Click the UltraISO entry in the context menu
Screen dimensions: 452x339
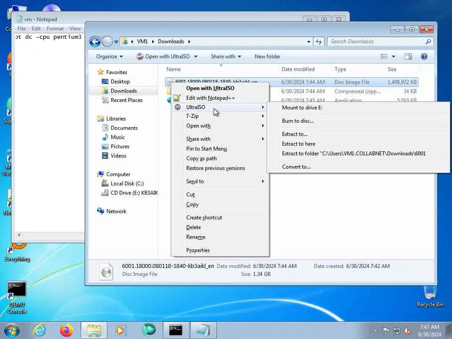220,107
